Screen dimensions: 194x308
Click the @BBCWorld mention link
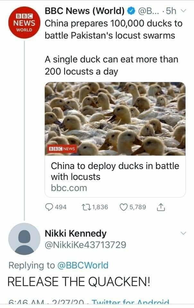pos(83,265)
